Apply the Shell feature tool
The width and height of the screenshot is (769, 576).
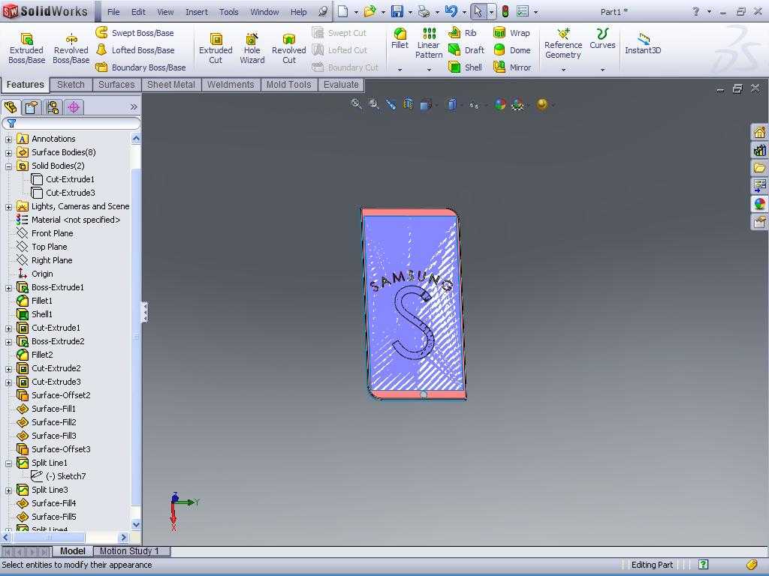point(465,67)
